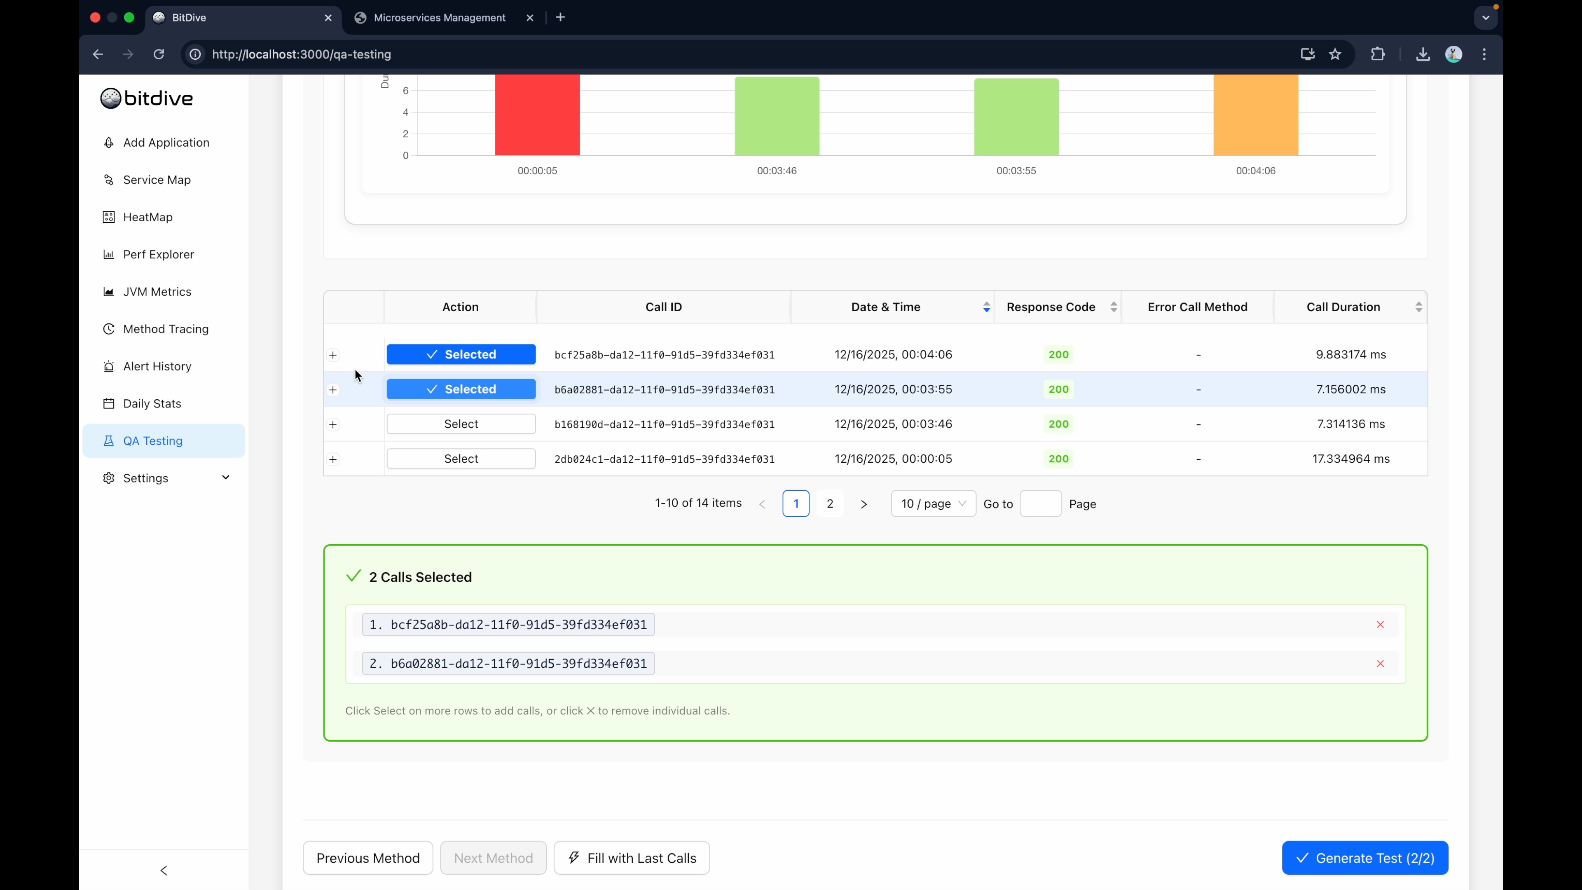Screen dimensions: 1582x890
Task: Open JVM Metrics view
Action: pos(157,291)
